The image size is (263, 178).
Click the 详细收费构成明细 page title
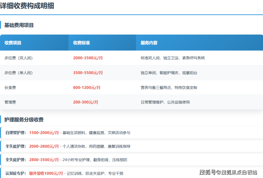point(27,6)
